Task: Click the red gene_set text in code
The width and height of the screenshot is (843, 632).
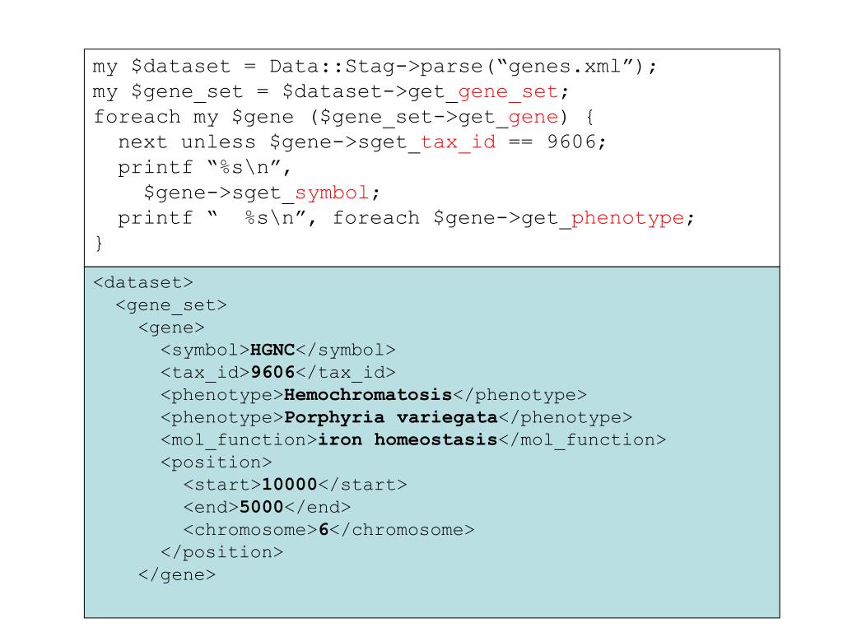Action: [508, 92]
